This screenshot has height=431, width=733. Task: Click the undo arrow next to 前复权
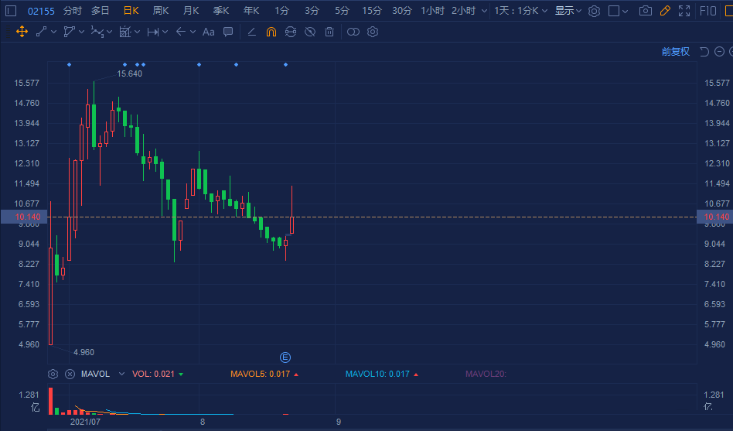(x=704, y=52)
